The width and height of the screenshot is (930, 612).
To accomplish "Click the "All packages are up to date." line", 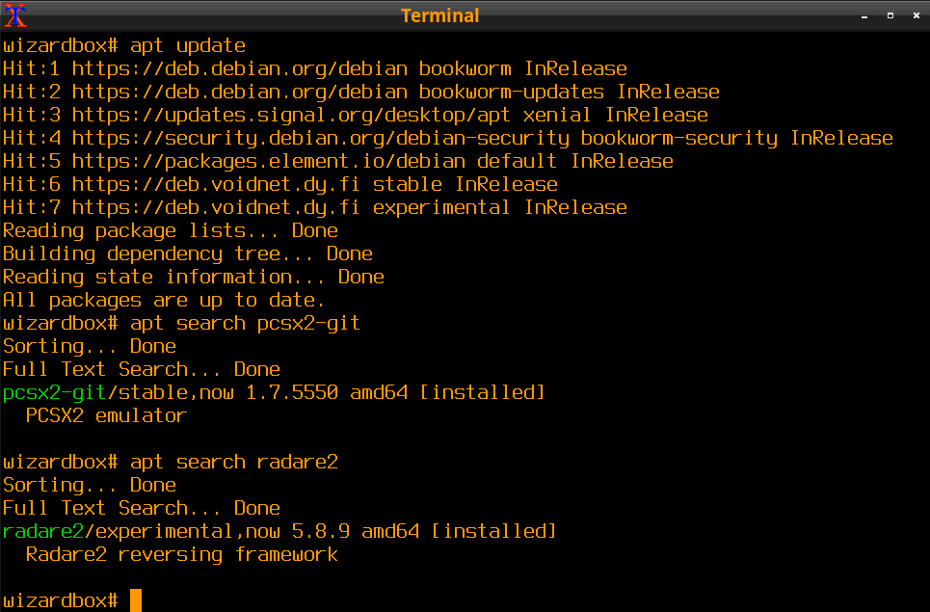I will pyautogui.click(x=165, y=300).
